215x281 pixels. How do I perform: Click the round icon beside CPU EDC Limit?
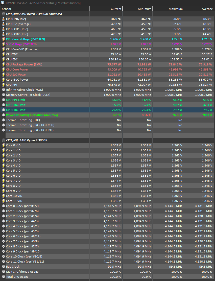(3, 110)
